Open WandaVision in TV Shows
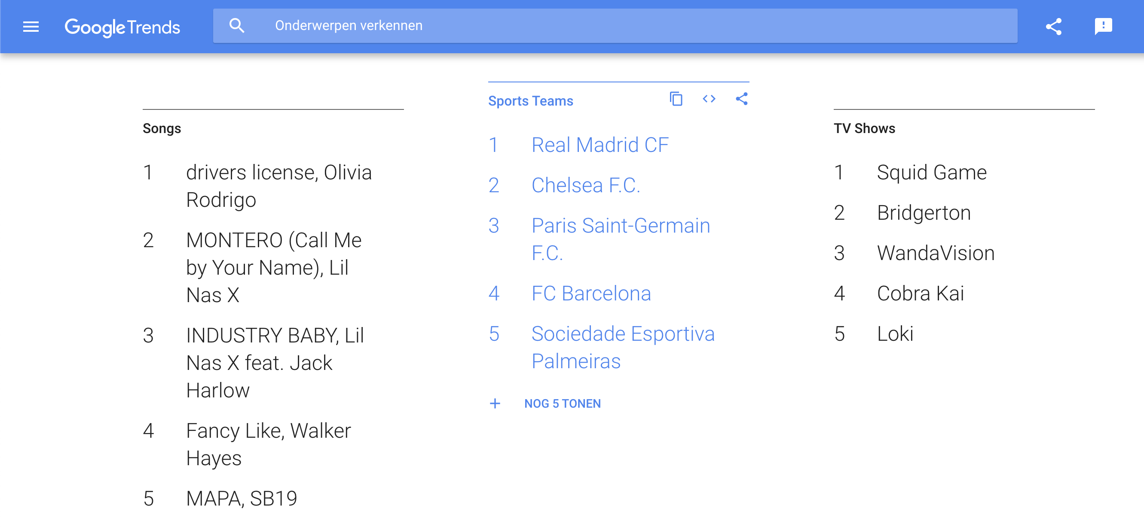This screenshot has height=527, width=1144. (x=936, y=253)
